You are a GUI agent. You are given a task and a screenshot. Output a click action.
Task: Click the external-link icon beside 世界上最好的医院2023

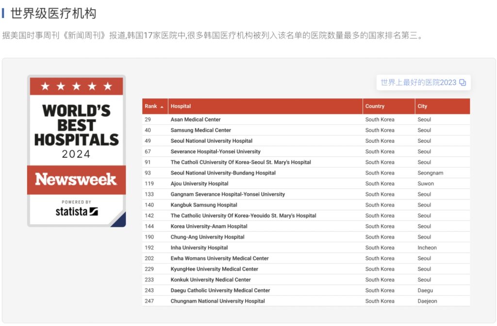pyautogui.click(x=463, y=82)
